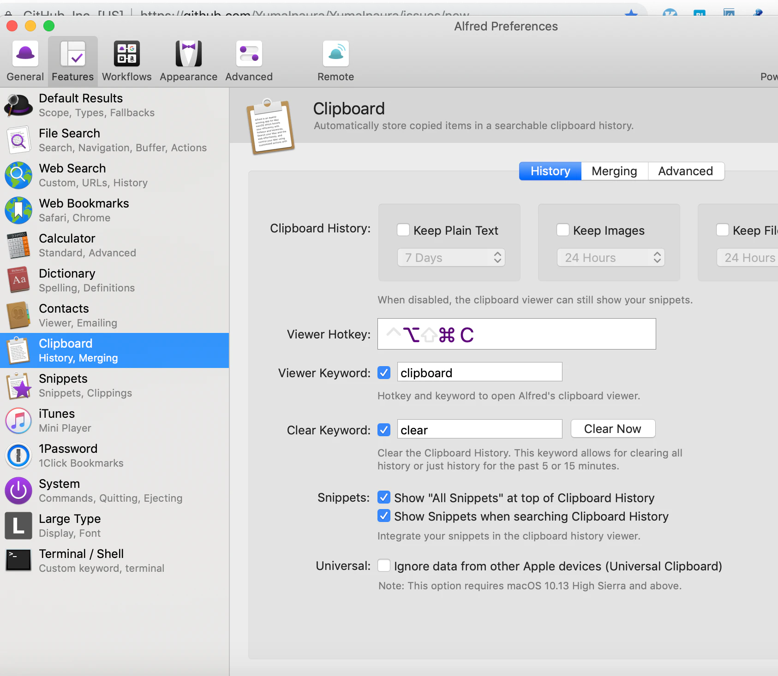Click the Dictionary book icon
The height and width of the screenshot is (676, 778).
18,280
